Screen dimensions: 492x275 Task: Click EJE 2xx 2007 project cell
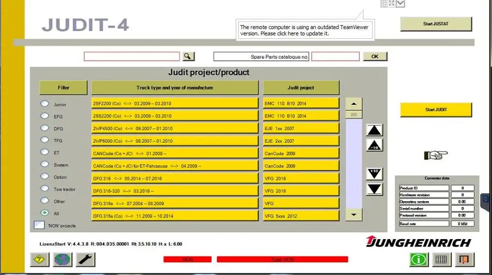[301, 141]
